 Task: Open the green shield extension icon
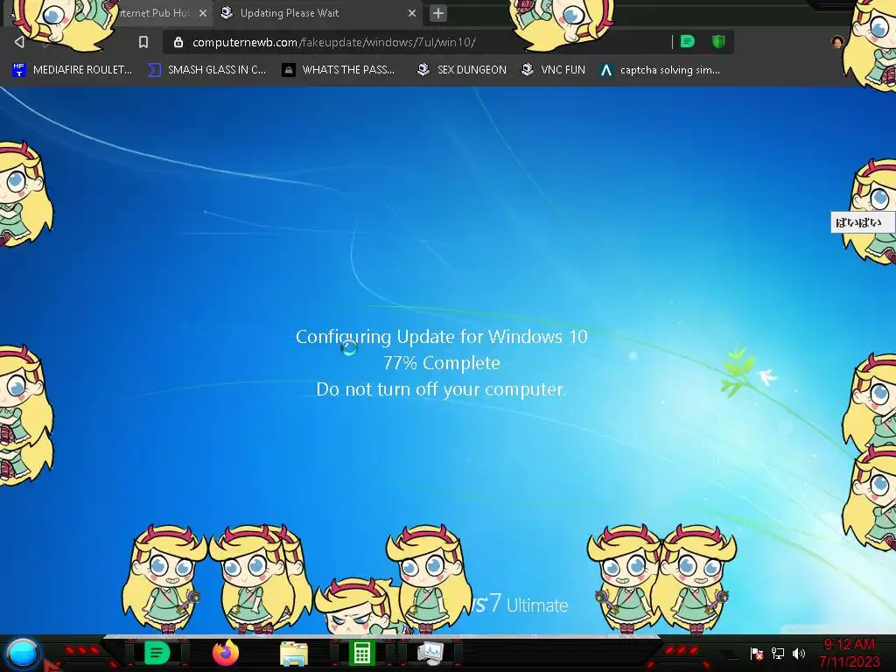[718, 42]
